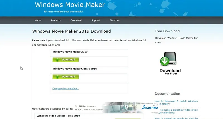Screen dimensions: 223x119
Task: Open the upload movie to YouTube link
Action: coord(176,118)
